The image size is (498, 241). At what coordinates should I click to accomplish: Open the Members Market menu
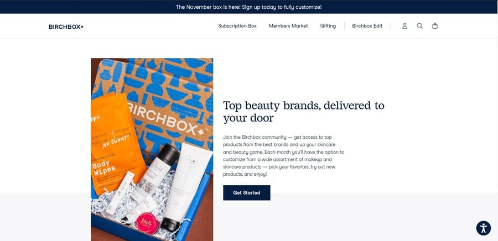288,26
